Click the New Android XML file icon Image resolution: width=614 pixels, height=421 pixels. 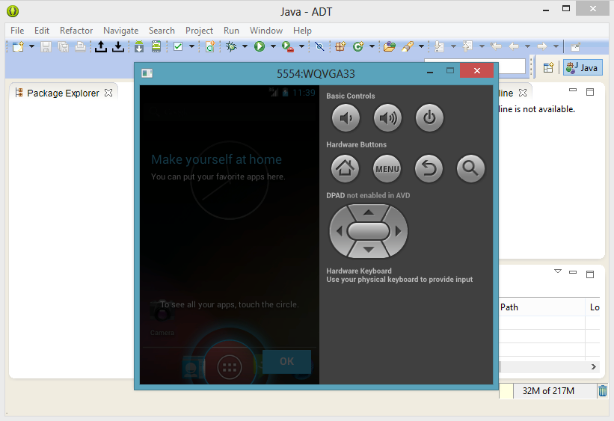click(210, 46)
